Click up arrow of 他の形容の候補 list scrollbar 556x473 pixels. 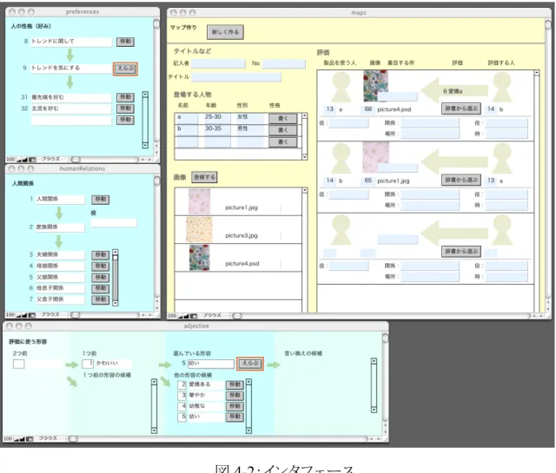coord(248,382)
